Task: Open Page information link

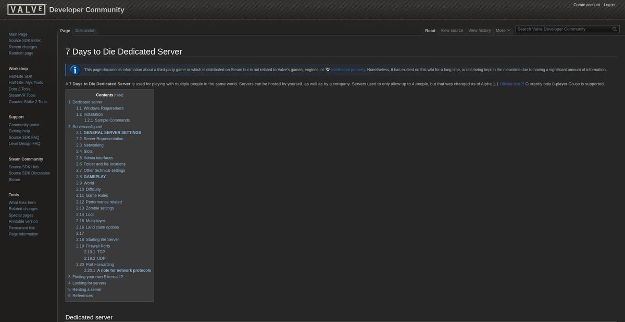Action: [23, 234]
